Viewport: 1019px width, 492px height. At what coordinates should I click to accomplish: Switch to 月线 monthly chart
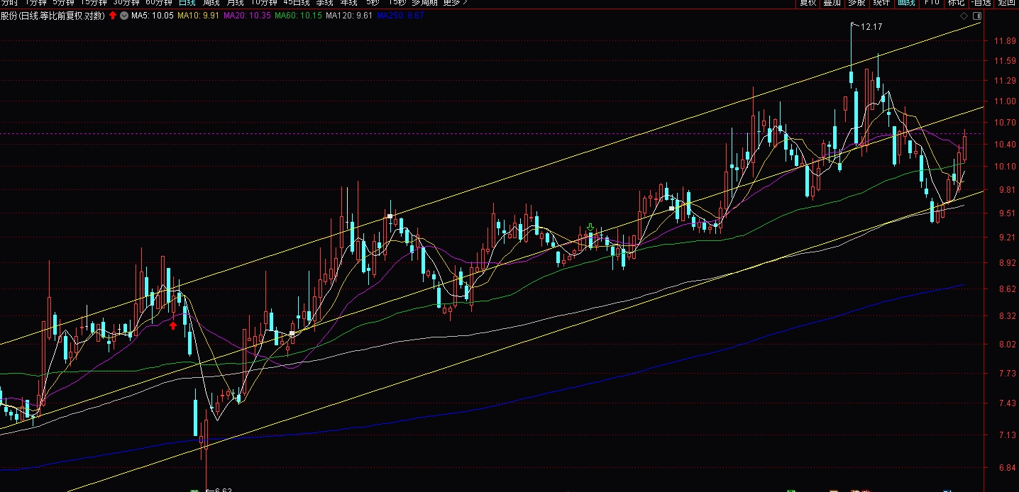(236, 3)
